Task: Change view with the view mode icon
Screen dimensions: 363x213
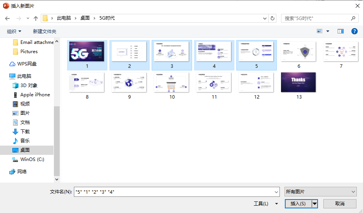Action: click(320, 31)
